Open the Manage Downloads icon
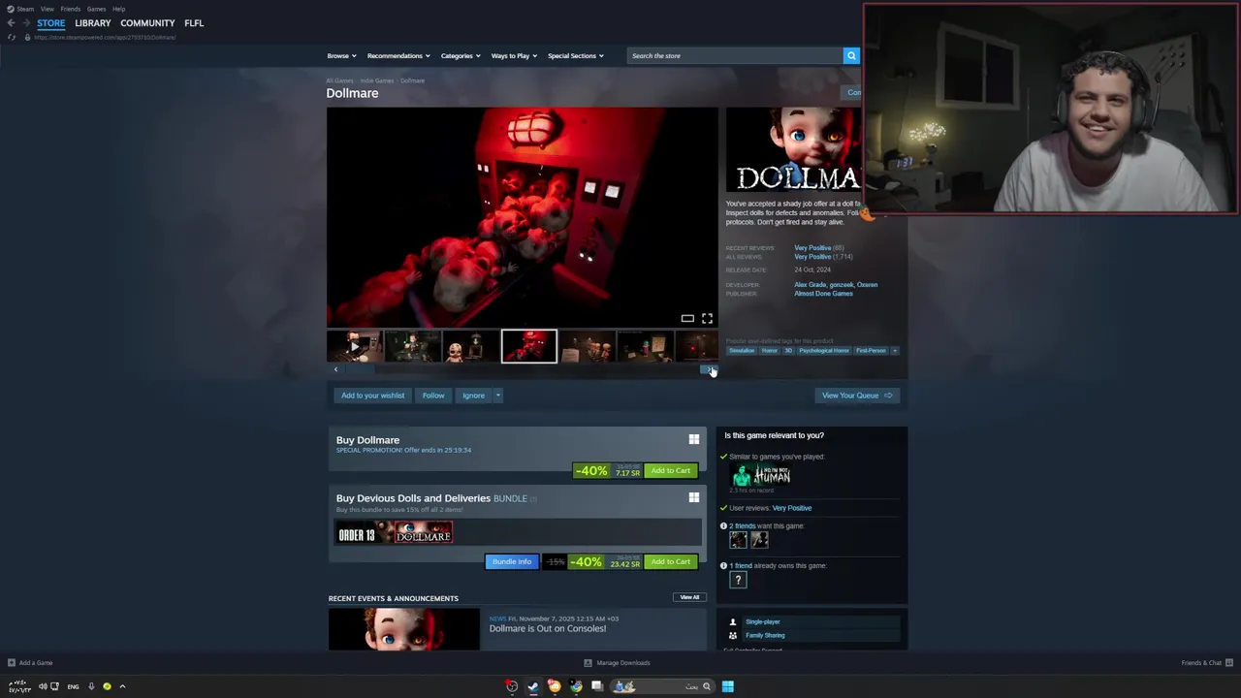1241x698 pixels. pyautogui.click(x=588, y=663)
